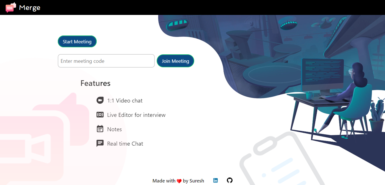
Task: Click the Live Editor broadcast icon
Action: coord(100,115)
